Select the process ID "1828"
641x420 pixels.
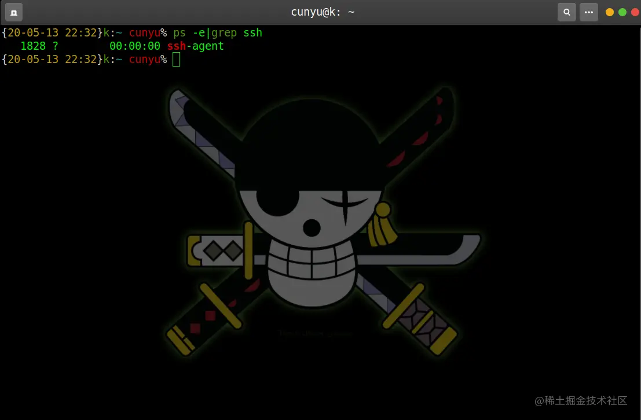(x=33, y=46)
